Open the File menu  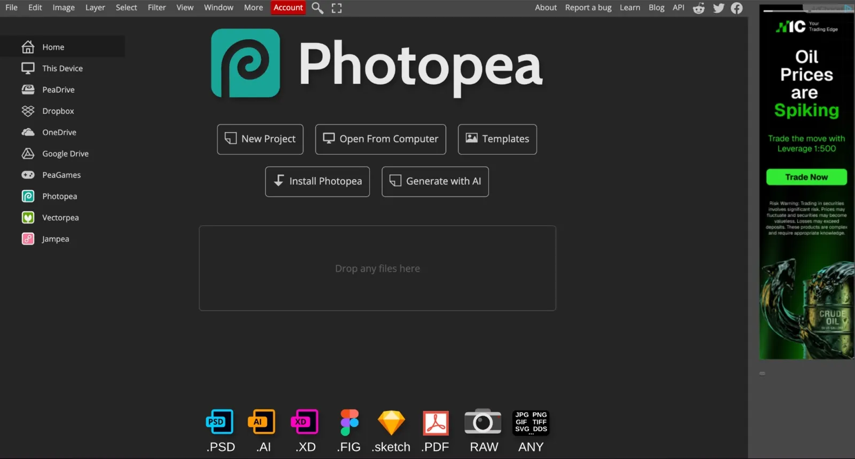11,7
